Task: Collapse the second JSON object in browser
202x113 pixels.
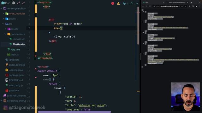Action: click(144, 22)
